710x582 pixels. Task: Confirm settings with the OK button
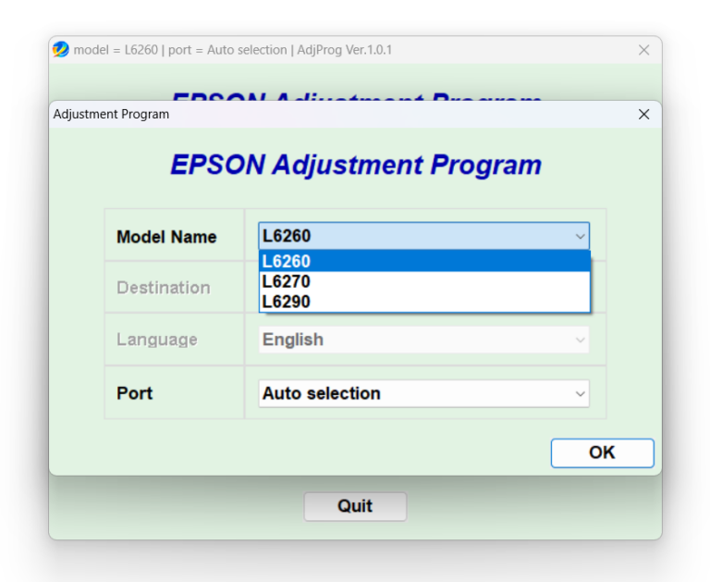602,452
